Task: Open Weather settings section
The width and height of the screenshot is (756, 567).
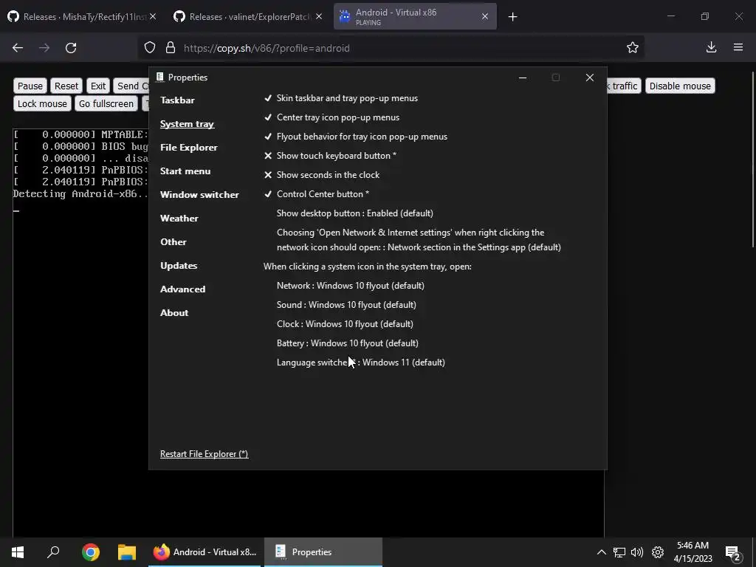Action: (x=179, y=219)
